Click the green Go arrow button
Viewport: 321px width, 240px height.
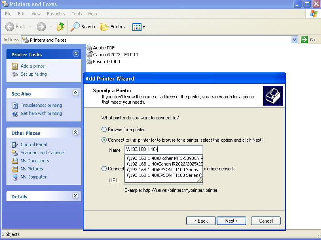304,40
